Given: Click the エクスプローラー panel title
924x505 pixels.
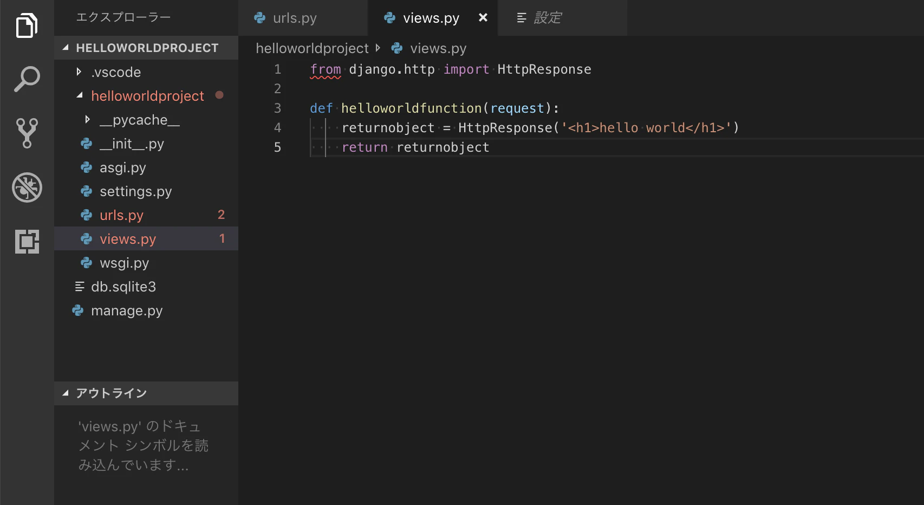Looking at the screenshot, I should point(123,17).
